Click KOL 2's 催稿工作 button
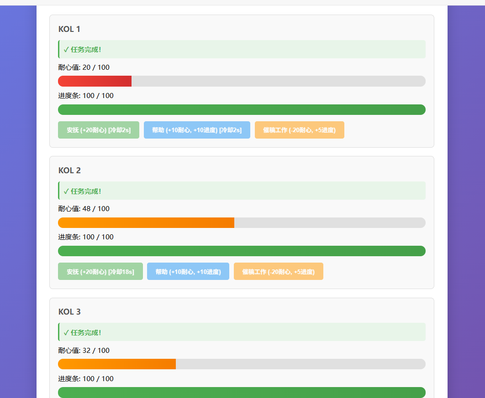The height and width of the screenshot is (398, 485). click(278, 271)
